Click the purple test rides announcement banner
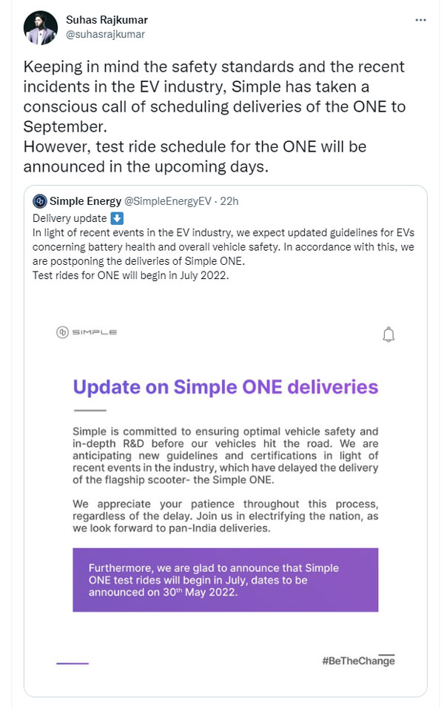Screen dimensions: 444x708 225,579
